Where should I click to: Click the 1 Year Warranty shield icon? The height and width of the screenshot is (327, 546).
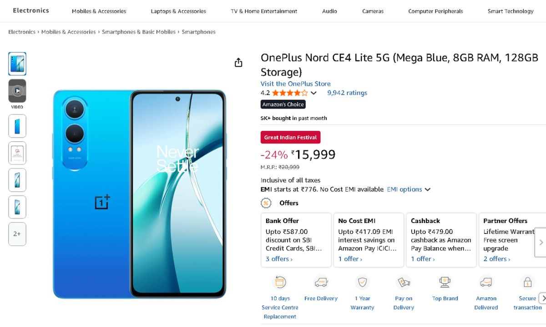[362, 282]
